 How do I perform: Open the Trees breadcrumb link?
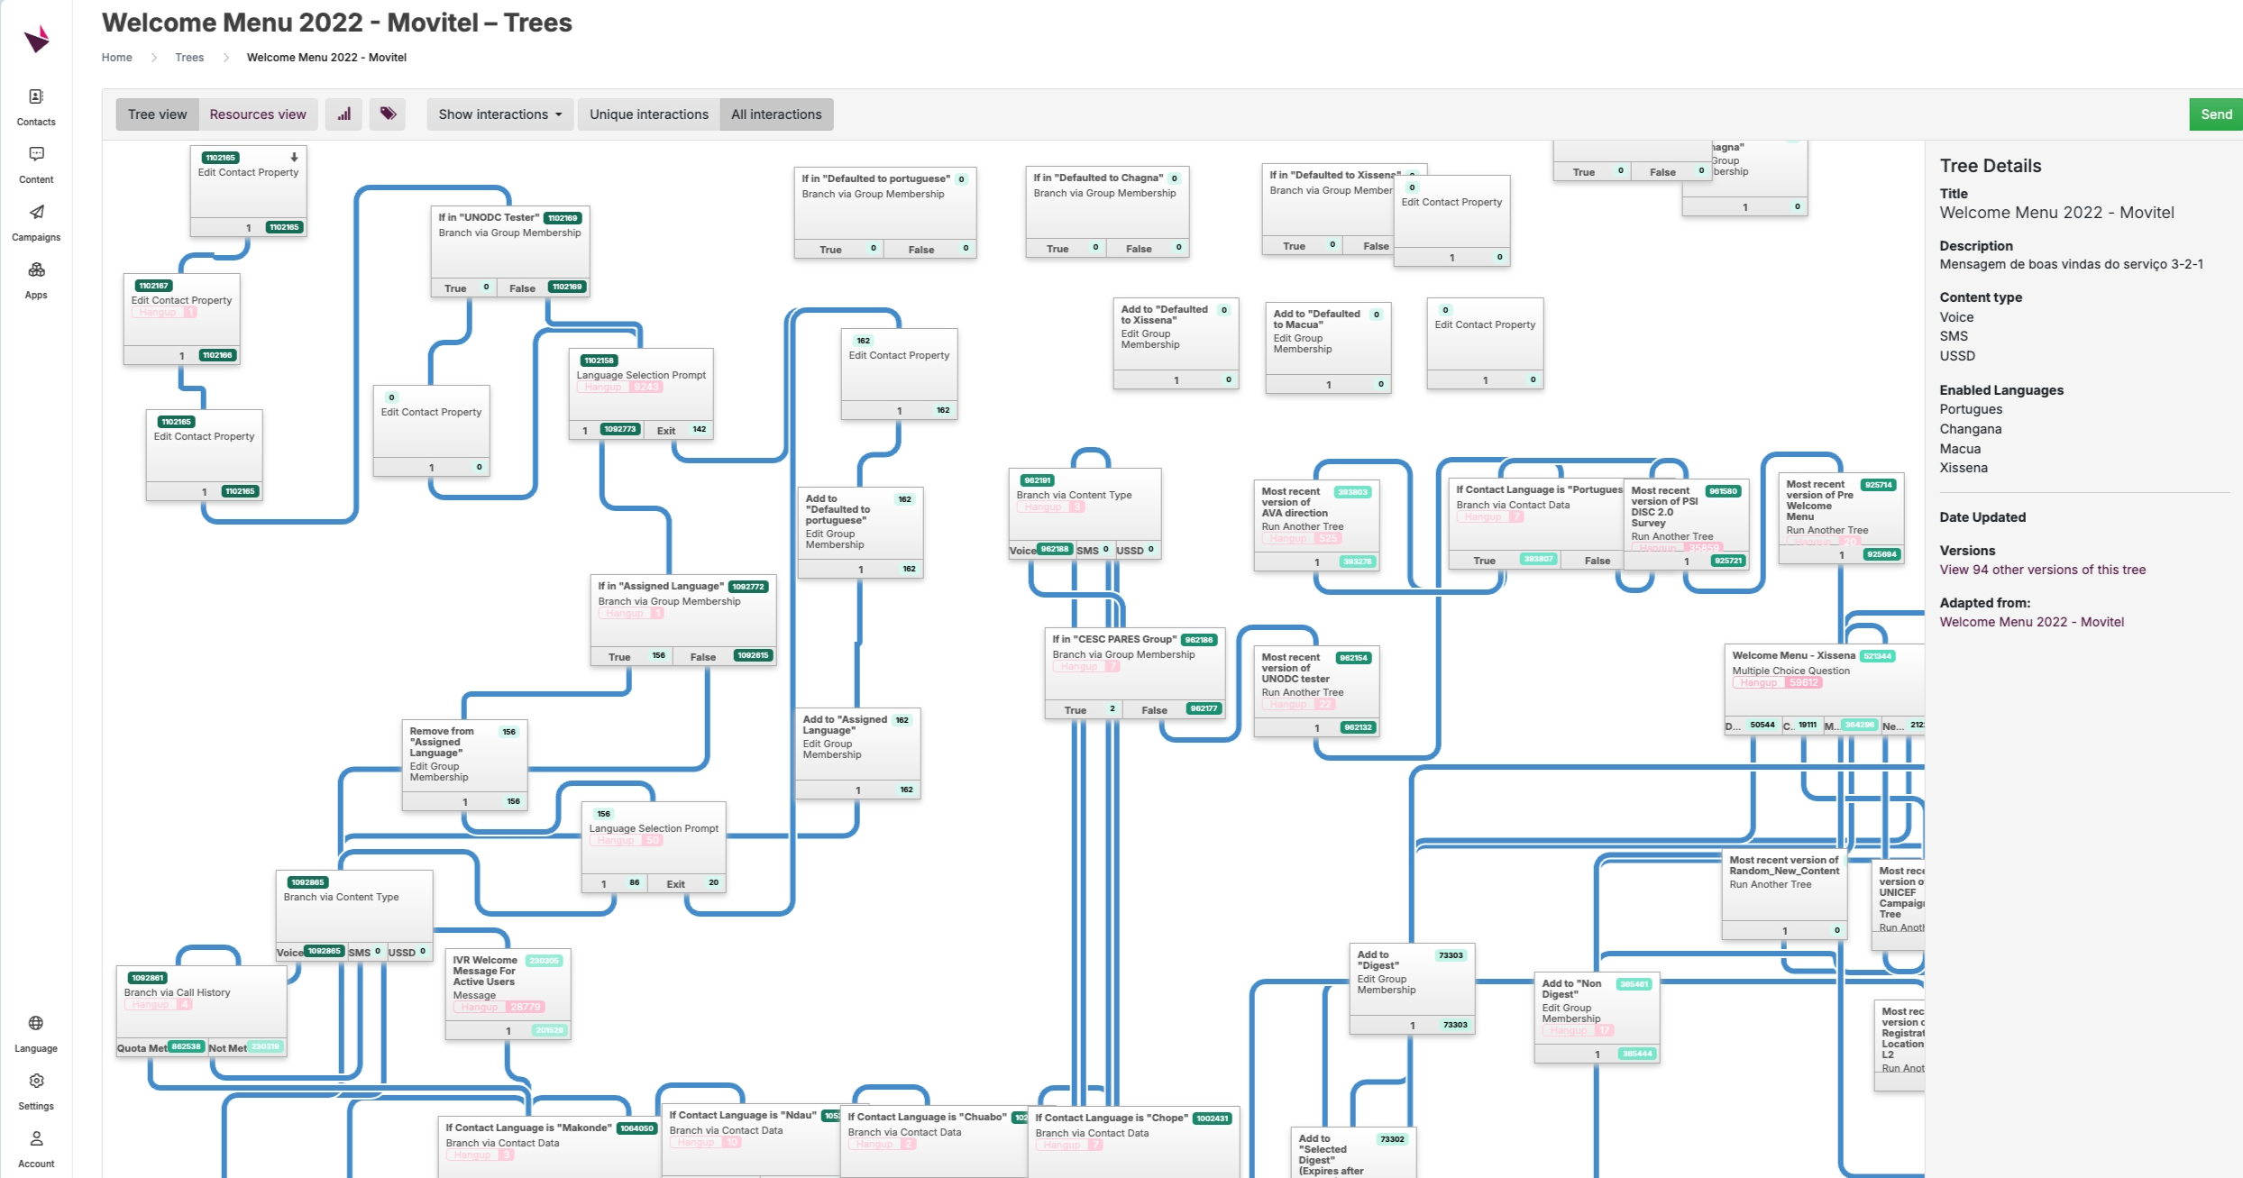click(189, 57)
